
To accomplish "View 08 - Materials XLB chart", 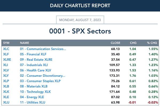I will pos(34,86).
